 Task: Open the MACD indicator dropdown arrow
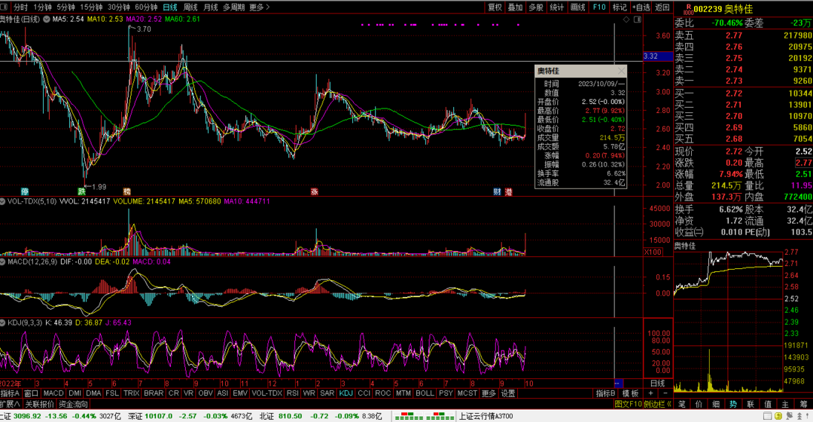click(x=2, y=262)
